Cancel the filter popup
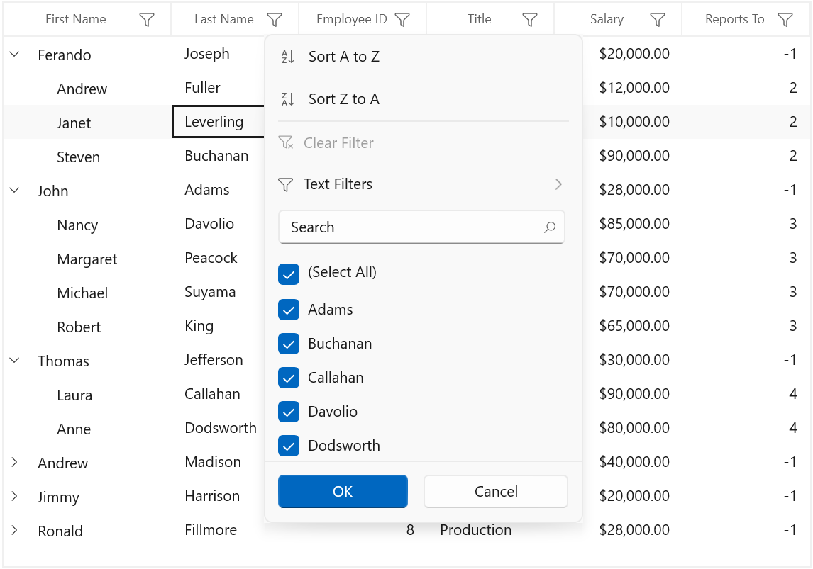The width and height of the screenshot is (813, 569). (x=496, y=491)
